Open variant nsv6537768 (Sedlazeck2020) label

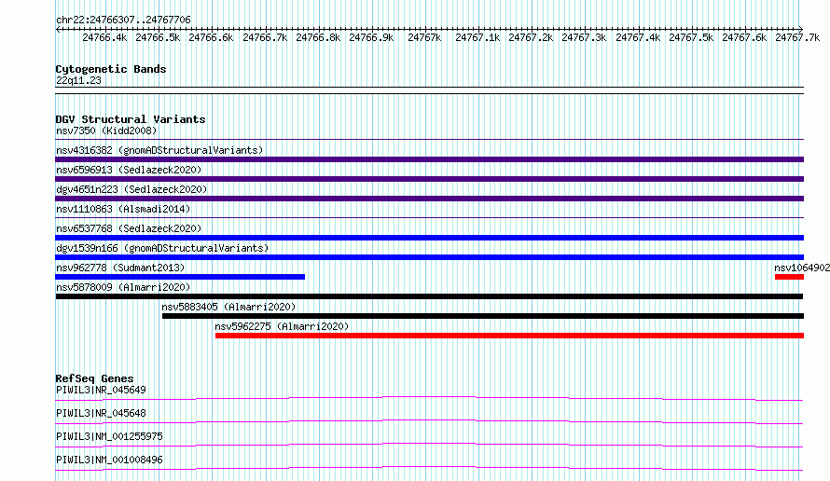(129, 228)
